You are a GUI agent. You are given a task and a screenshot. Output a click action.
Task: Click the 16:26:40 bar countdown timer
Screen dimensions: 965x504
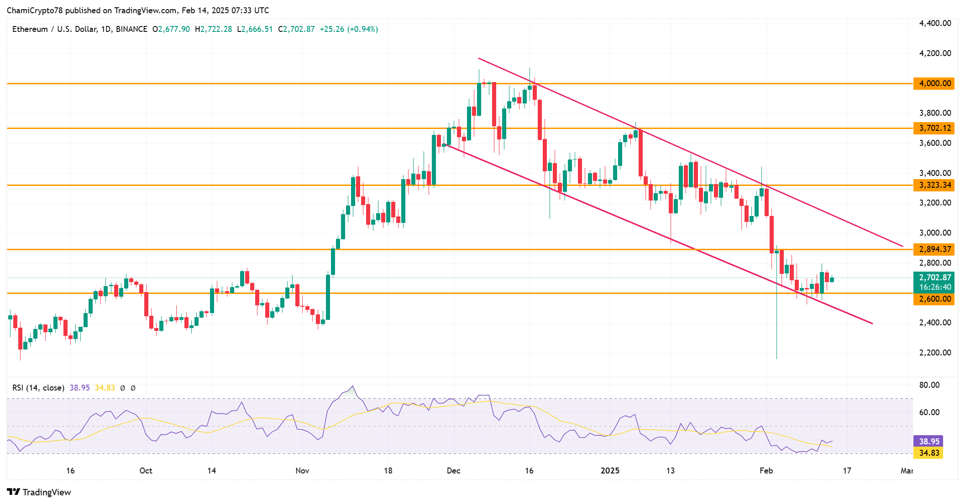point(934,288)
